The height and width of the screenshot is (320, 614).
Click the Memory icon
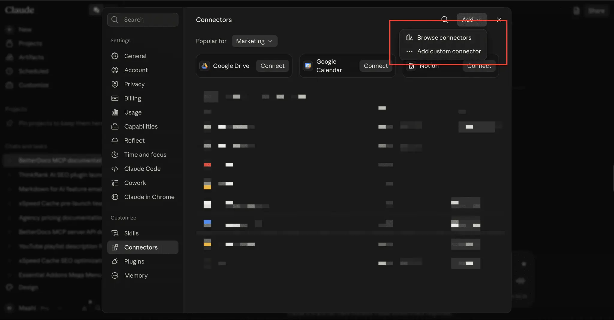pos(115,276)
